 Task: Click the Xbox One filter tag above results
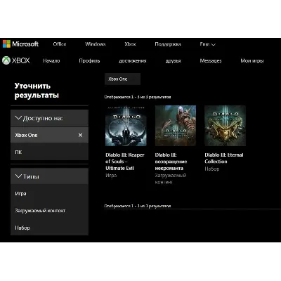click(122, 79)
